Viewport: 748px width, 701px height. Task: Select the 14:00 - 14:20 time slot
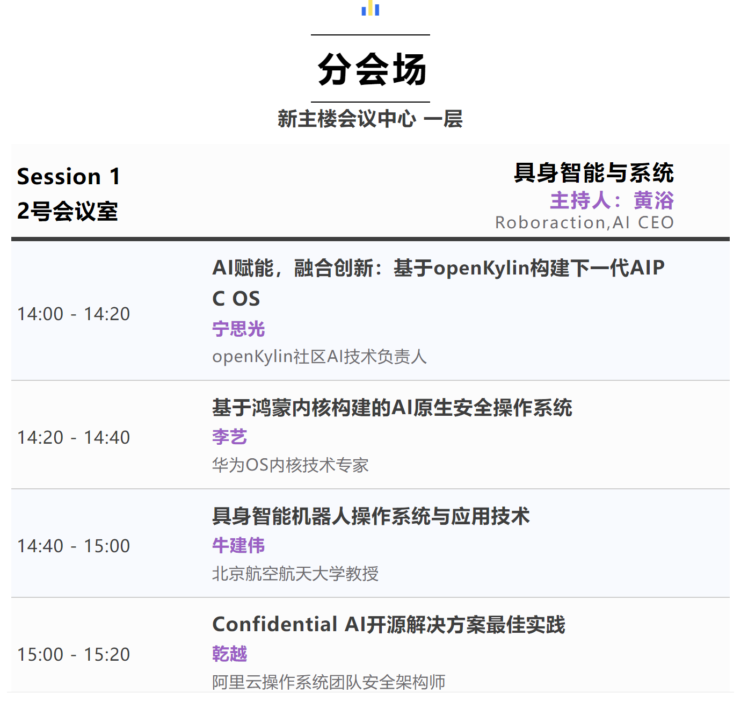(x=74, y=314)
